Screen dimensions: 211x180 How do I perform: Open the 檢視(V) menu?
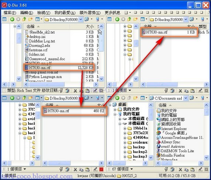[44, 13]
